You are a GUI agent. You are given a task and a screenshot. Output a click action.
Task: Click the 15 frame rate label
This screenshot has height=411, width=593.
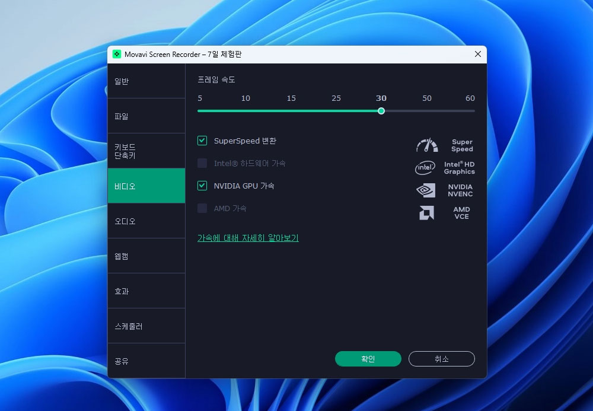pyautogui.click(x=291, y=98)
